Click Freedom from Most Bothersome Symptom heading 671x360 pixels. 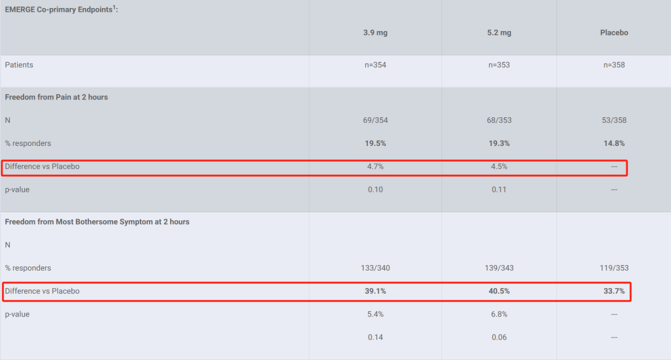coord(97,222)
